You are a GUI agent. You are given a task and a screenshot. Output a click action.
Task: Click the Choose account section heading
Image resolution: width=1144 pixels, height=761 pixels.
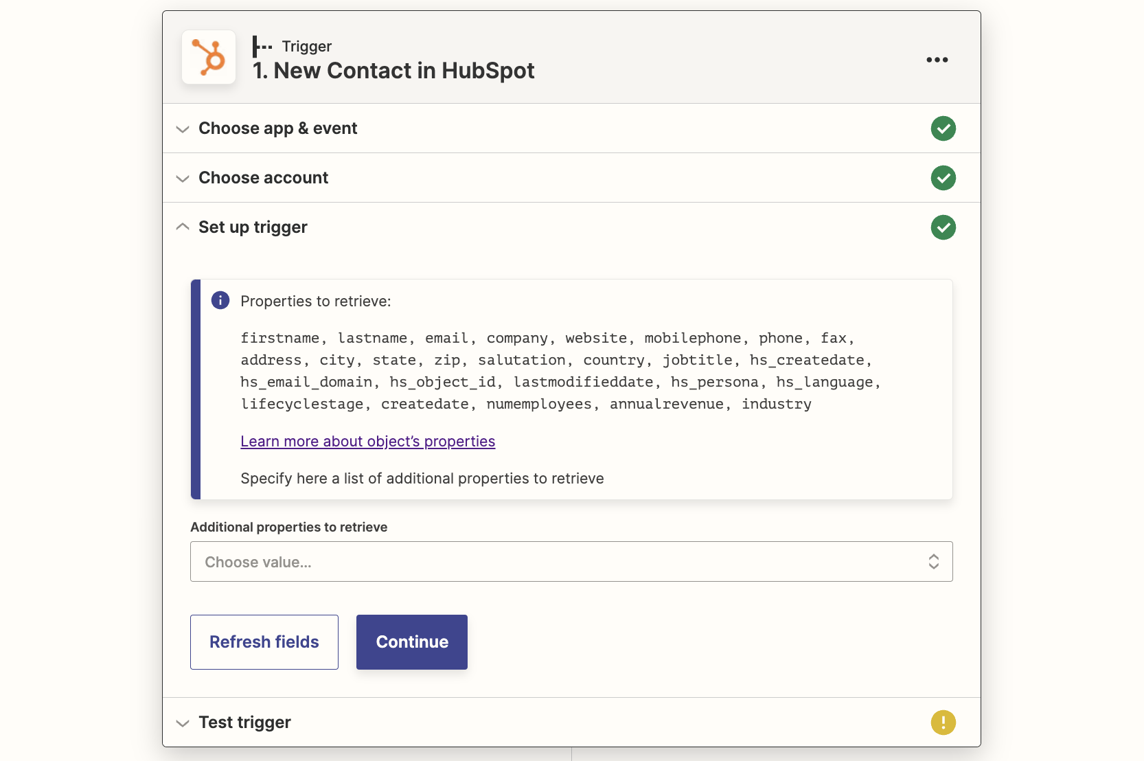(263, 178)
